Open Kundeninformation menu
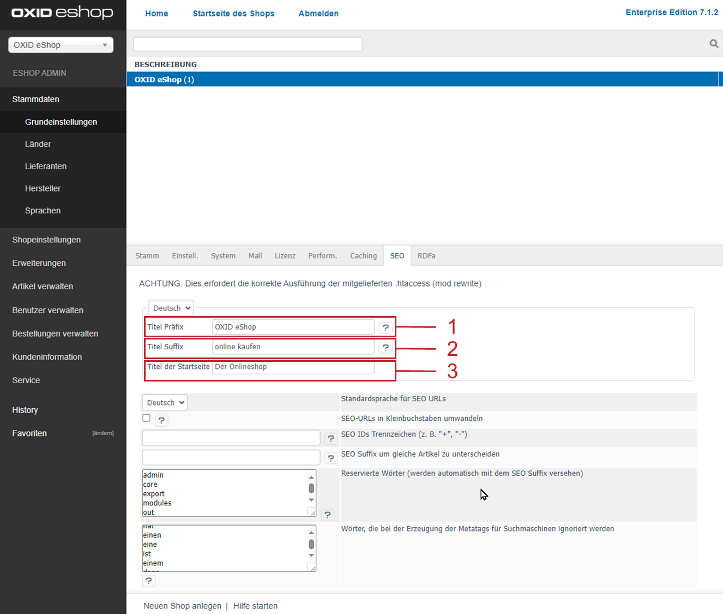723x614 pixels. click(x=47, y=357)
